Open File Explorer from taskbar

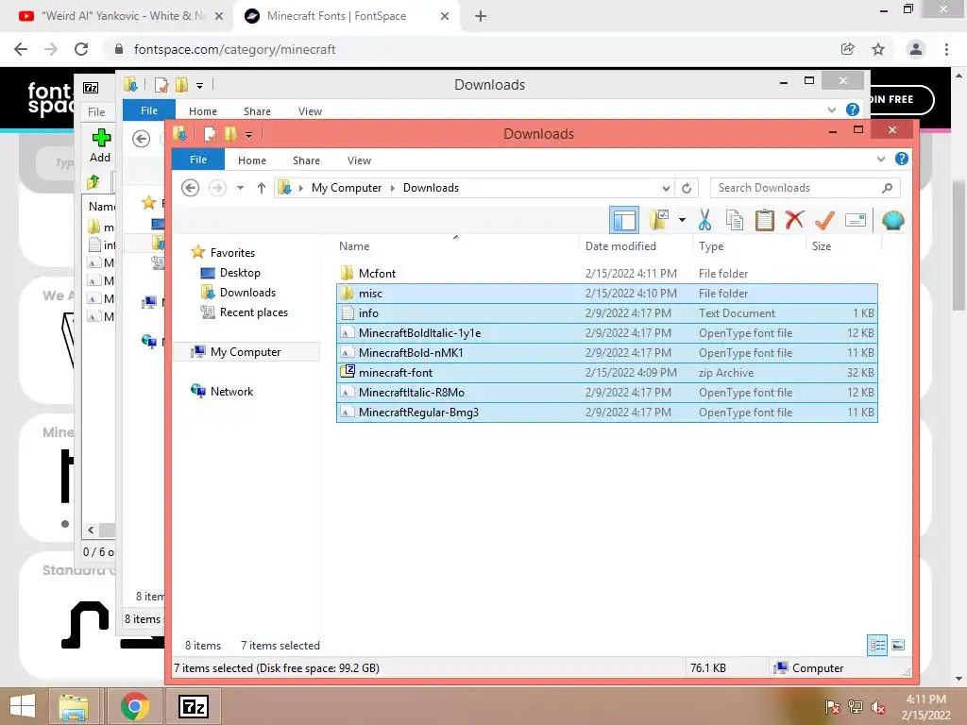74,706
